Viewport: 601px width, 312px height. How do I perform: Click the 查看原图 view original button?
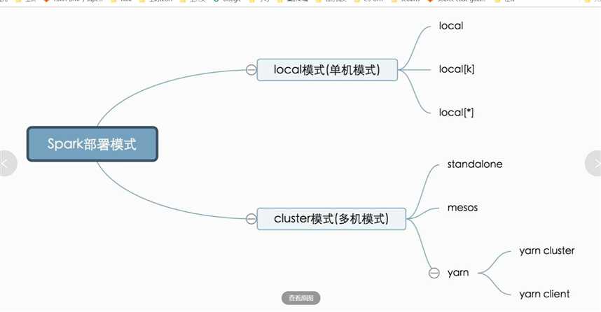click(301, 298)
